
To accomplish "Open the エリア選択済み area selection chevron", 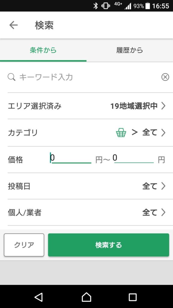I will coord(163,106).
